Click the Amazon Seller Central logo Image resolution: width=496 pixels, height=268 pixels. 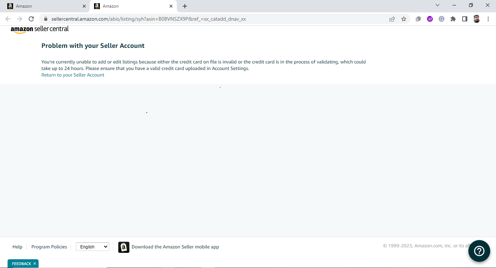[40, 29]
